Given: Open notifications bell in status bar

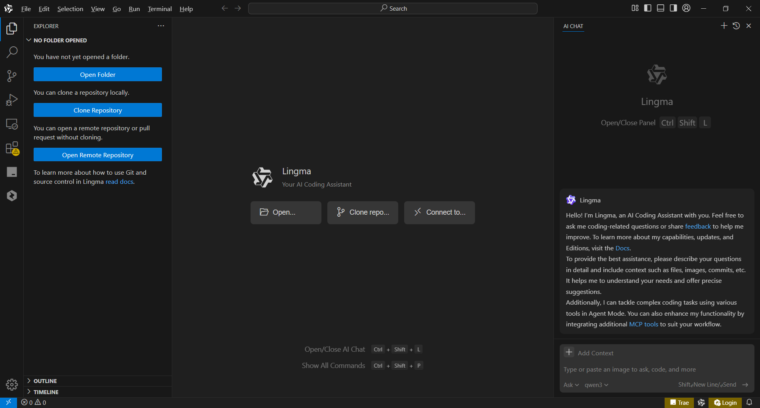Looking at the screenshot, I should 749,402.
